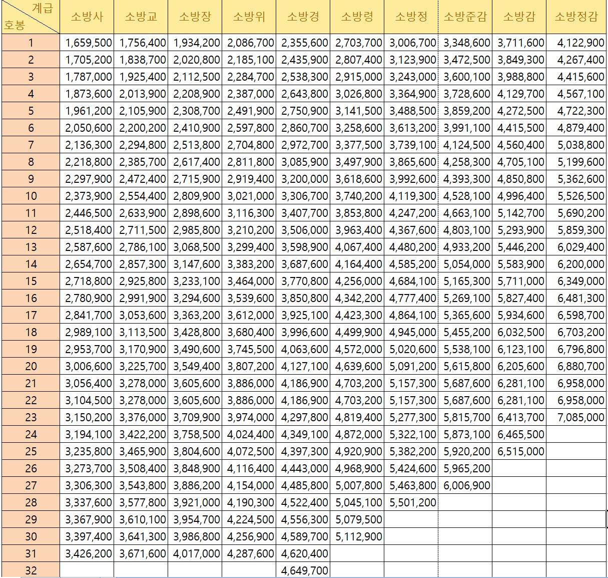Select the row header for 호봉 17
Viewport: 608px width, 578px height.
[31, 315]
